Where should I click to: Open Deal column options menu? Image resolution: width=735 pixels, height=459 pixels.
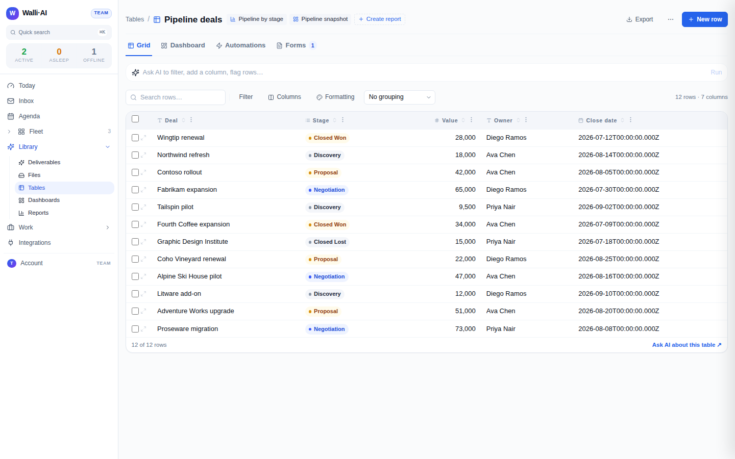pos(191,120)
